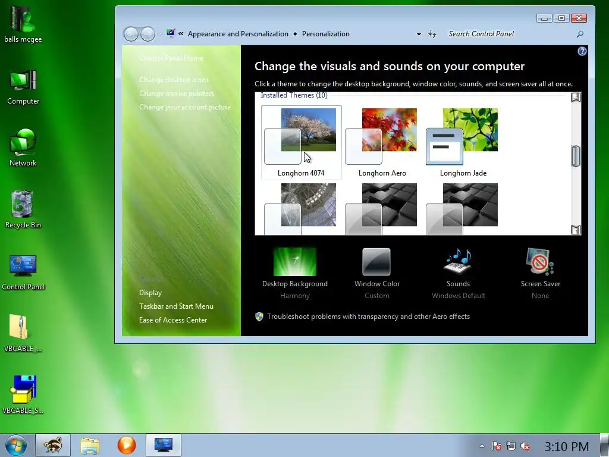Click the network status tray icon
The width and height of the screenshot is (609, 457).
pyautogui.click(x=511, y=446)
